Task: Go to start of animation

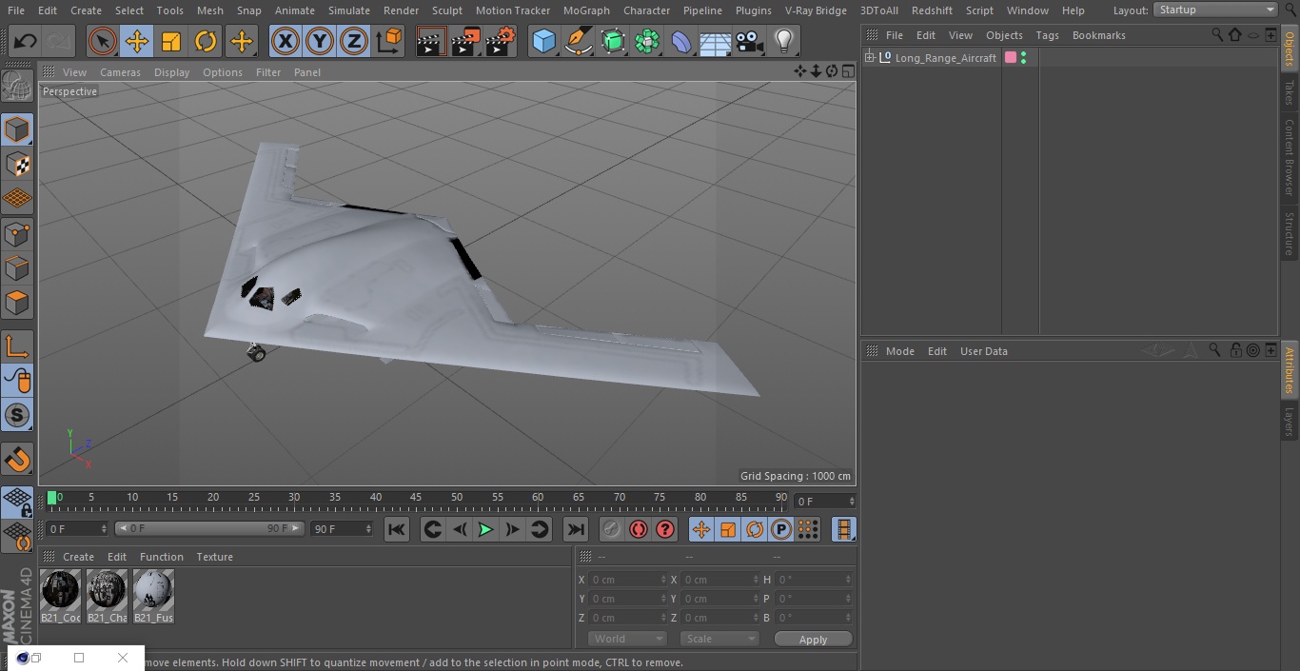Action: pos(397,529)
